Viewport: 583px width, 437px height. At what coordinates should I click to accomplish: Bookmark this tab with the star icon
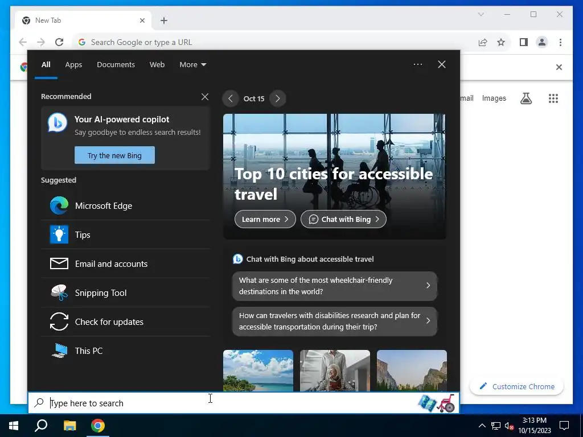tap(501, 42)
